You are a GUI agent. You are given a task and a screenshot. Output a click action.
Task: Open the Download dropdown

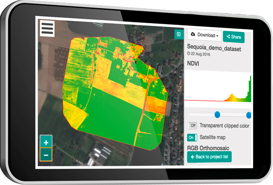(205, 36)
